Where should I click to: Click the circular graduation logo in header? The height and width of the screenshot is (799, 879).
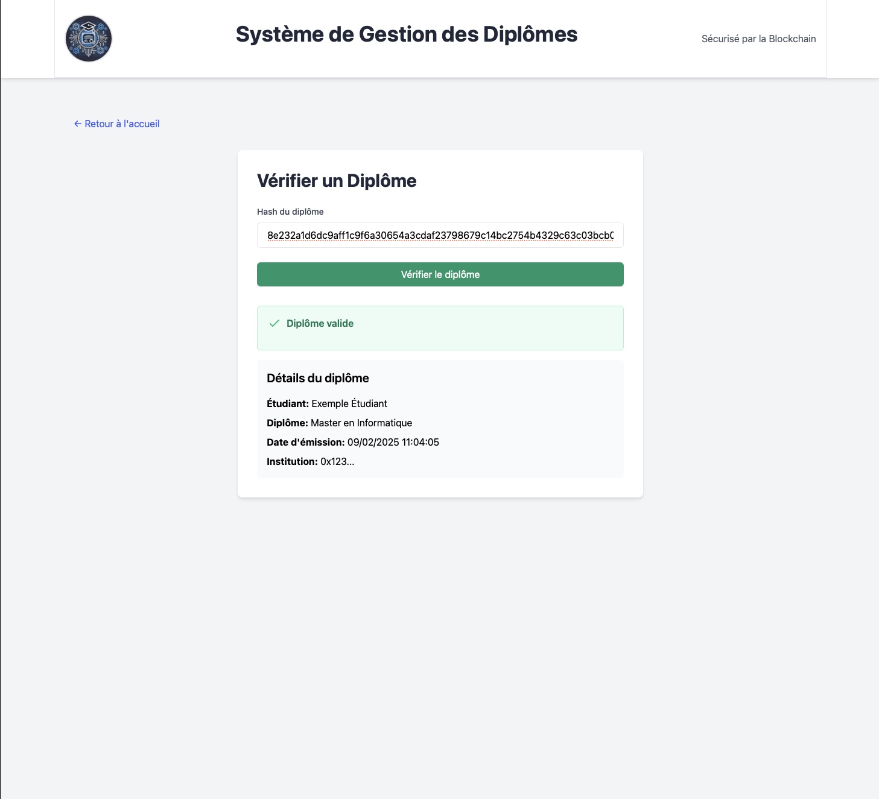coord(89,39)
